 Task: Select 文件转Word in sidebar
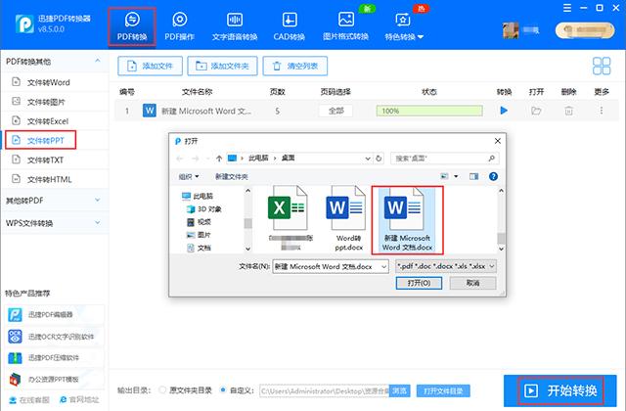click(55, 82)
